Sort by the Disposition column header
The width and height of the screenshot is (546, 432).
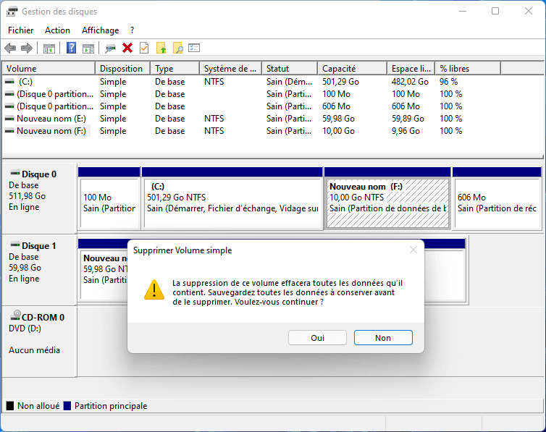click(x=123, y=69)
